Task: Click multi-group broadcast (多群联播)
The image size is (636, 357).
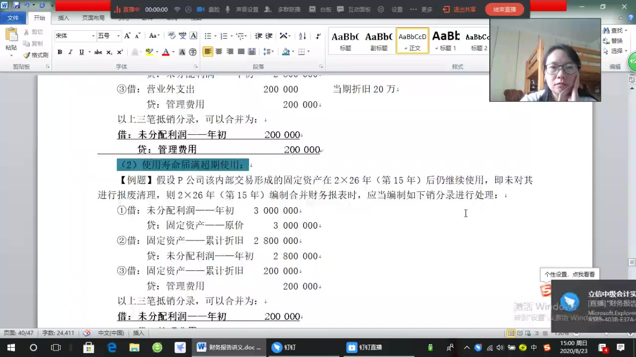Action: 282,9
